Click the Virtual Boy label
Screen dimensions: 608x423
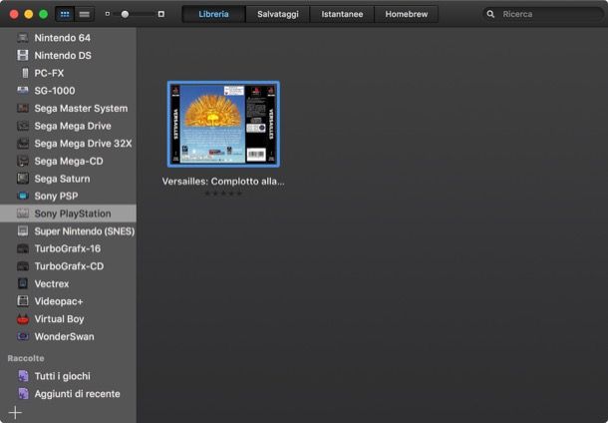point(60,319)
